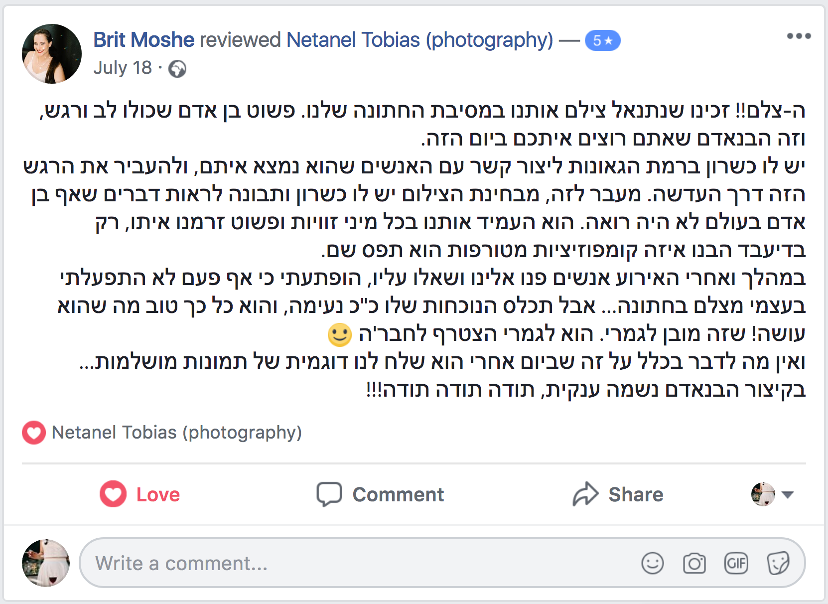Click the 5-star rating badge
The height and width of the screenshot is (604, 828).
click(602, 40)
